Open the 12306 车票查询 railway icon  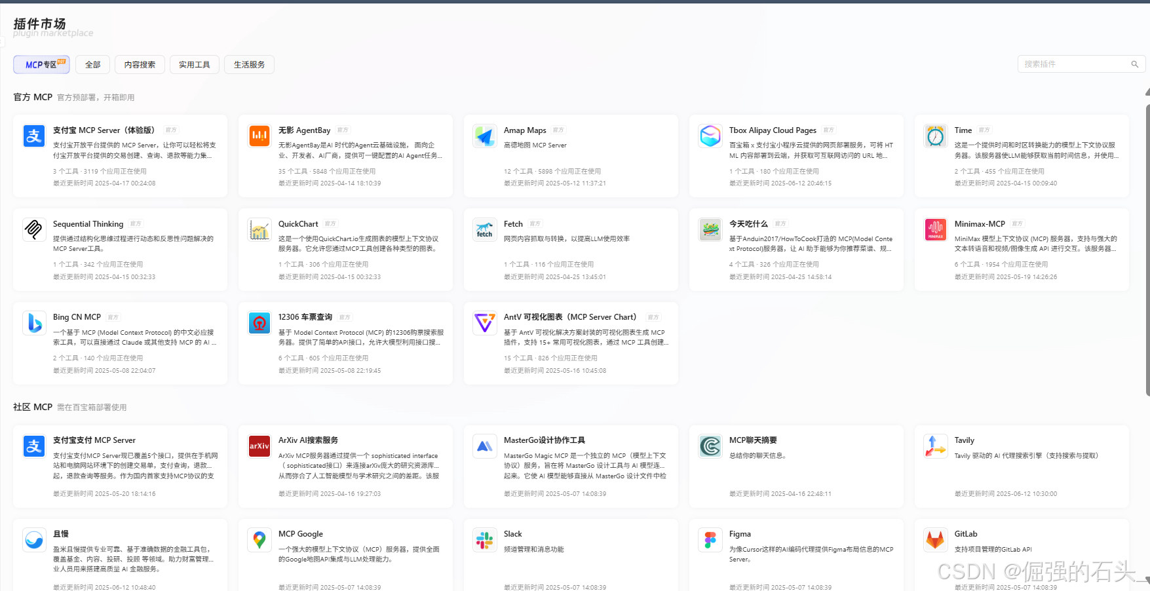(x=259, y=323)
